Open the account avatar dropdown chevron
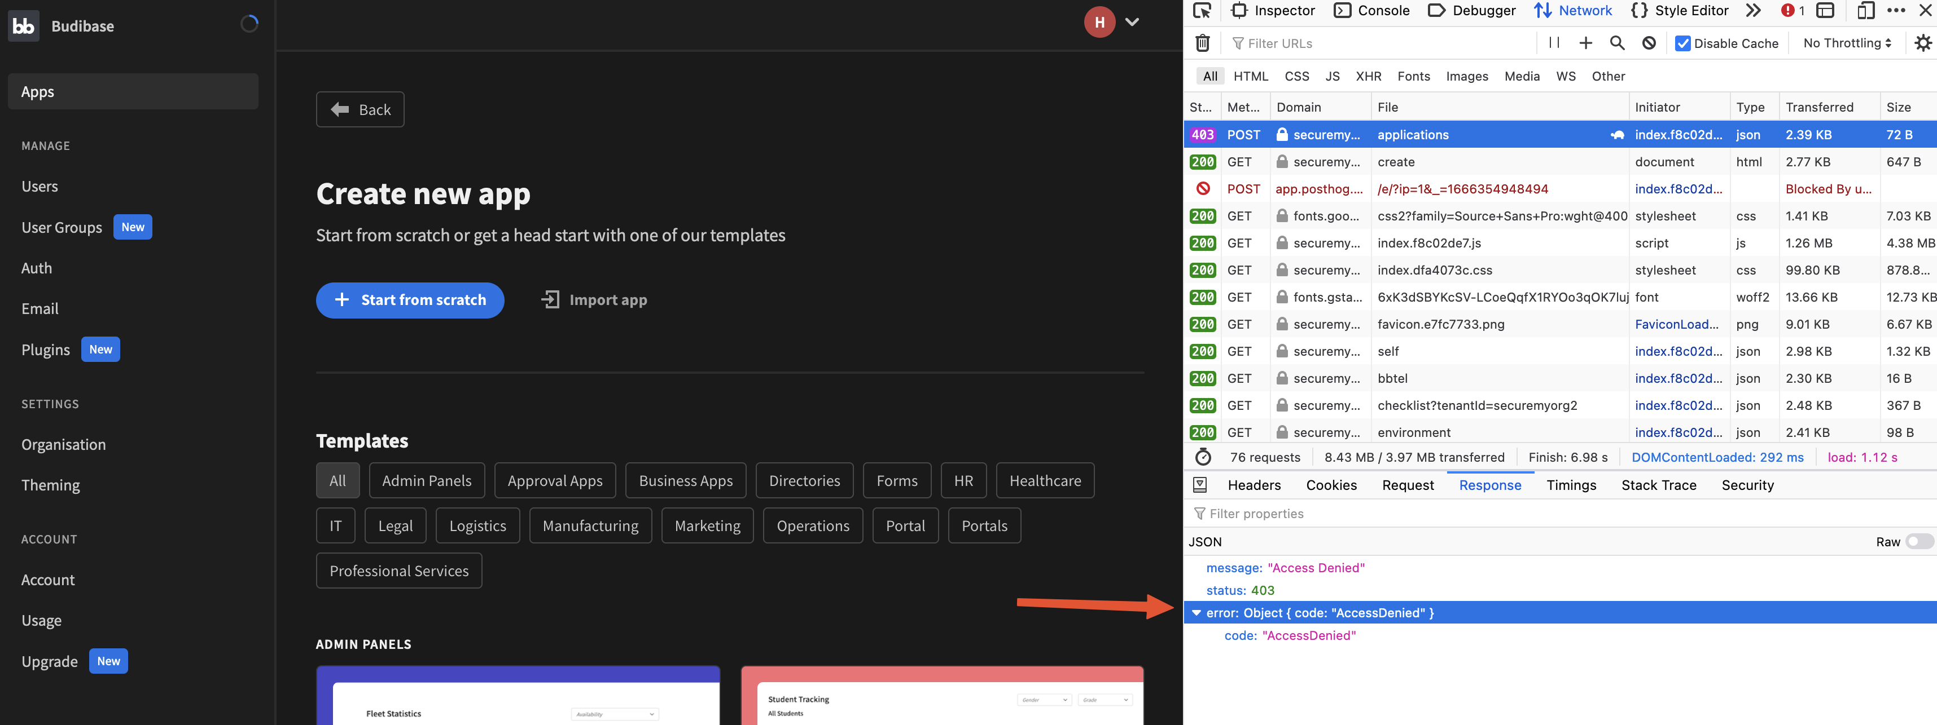 tap(1132, 22)
